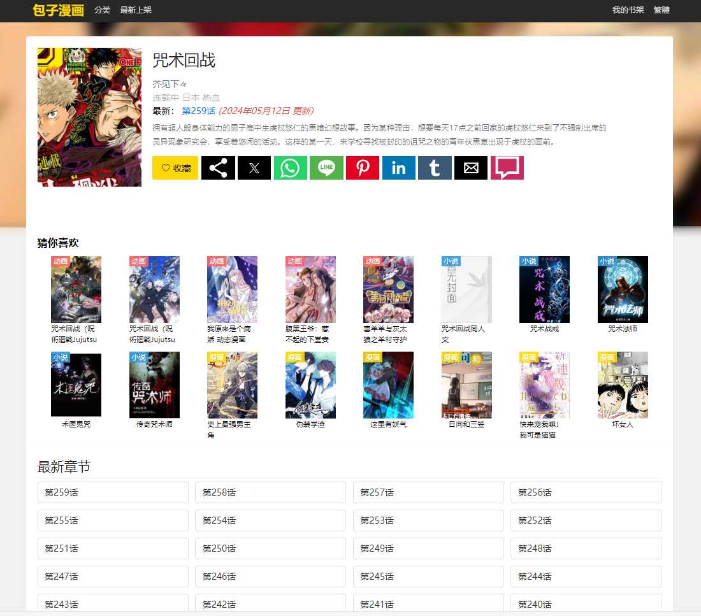Open 史上最强男主角 comic cover
The image size is (701, 616).
(x=233, y=385)
